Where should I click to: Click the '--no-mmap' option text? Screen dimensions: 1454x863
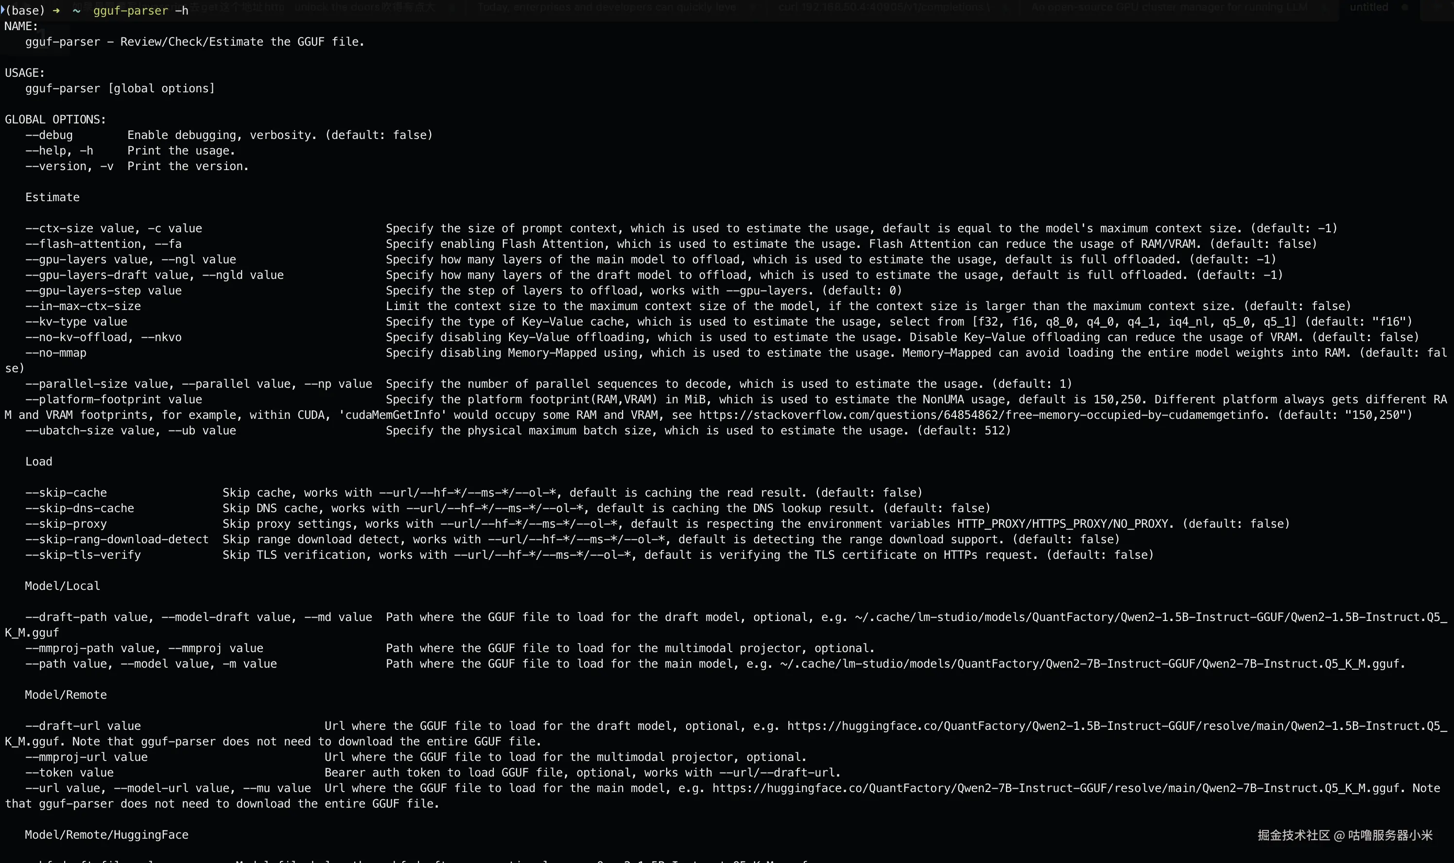pos(56,353)
